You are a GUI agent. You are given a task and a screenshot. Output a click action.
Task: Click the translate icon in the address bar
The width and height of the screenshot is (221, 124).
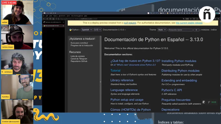click(184, 19)
